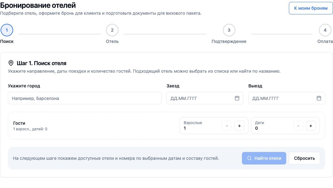Click the Дети value 0
The height and width of the screenshot is (188, 333).
pos(256,128)
